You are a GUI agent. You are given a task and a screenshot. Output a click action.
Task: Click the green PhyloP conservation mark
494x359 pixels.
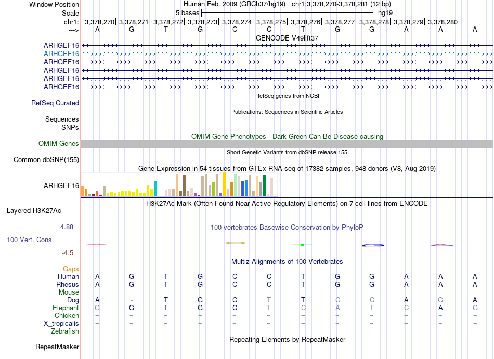pyautogui.click(x=302, y=245)
